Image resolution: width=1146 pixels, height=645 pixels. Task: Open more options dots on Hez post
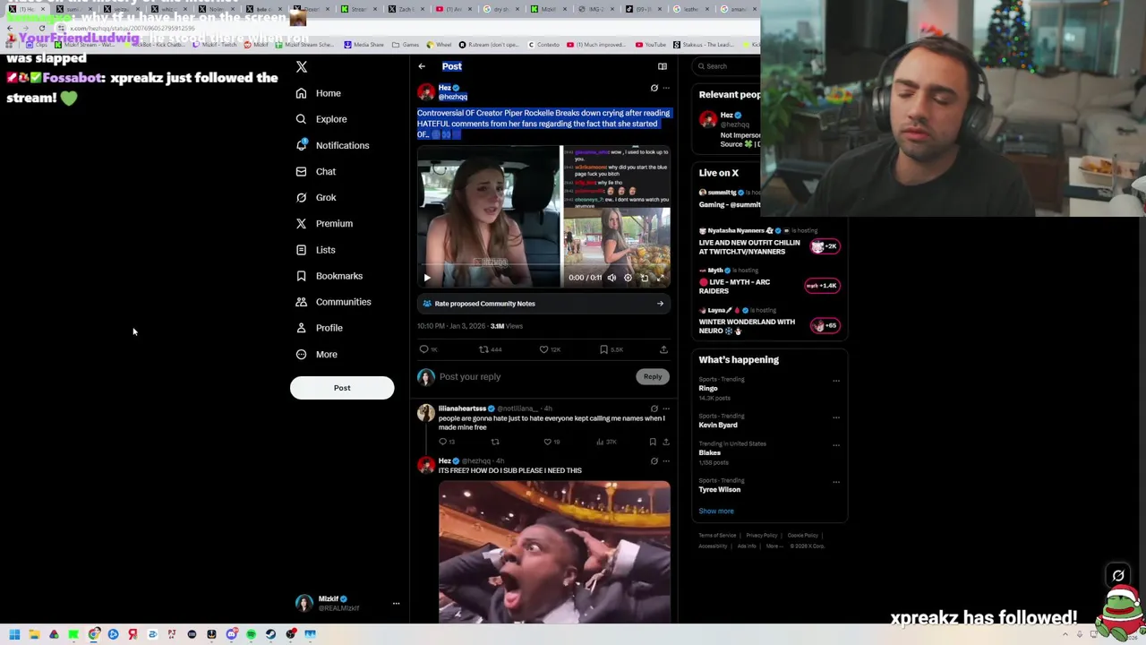click(666, 88)
